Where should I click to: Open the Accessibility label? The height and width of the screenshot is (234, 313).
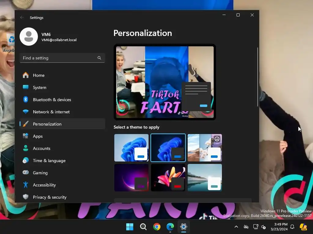[x=44, y=185]
